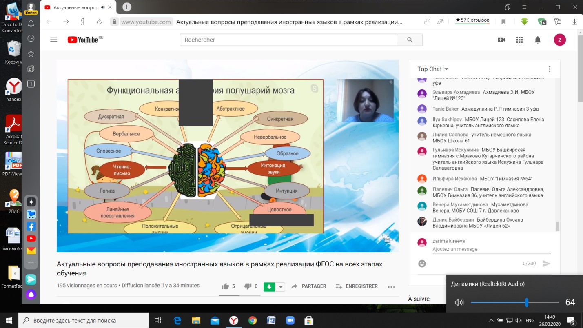Click the ENREGISTRER save button
Image resolution: width=583 pixels, height=328 pixels.
coord(357,286)
